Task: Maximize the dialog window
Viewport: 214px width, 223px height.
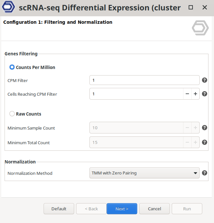Action: pyautogui.click(x=191, y=7)
